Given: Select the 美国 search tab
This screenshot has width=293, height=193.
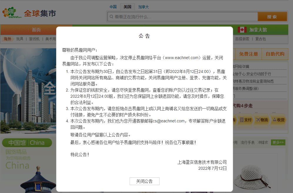Looking at the screenshot, I should pos(127,7).
